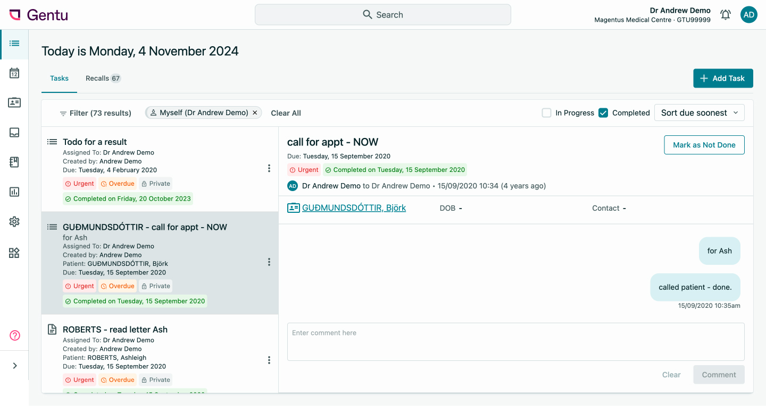Open more options for Todo for a result
The width and height of the screenshot is (766, 406).
pos(269,168)
